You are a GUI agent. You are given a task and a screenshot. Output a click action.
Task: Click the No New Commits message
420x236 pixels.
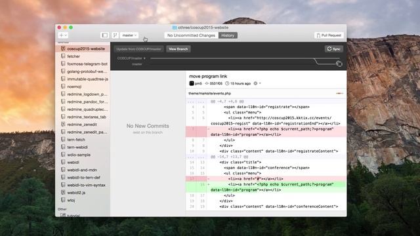148,126
